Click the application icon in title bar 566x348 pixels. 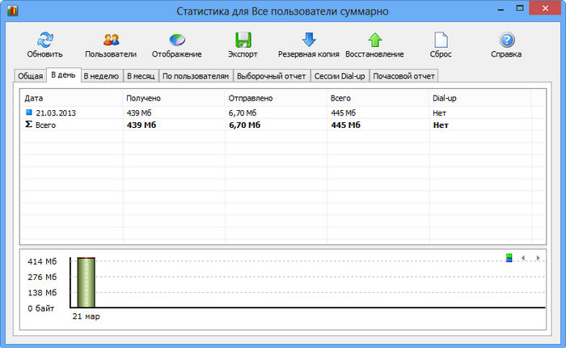tap(12, 11)
